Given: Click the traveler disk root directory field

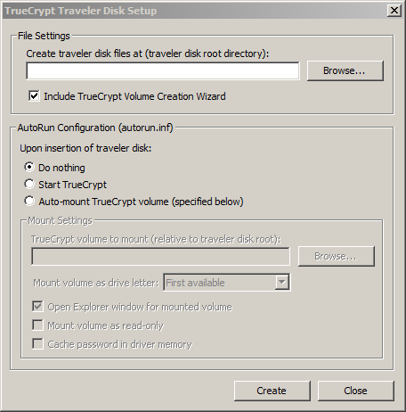Looking at the screenshot, I should click(163, 71).
